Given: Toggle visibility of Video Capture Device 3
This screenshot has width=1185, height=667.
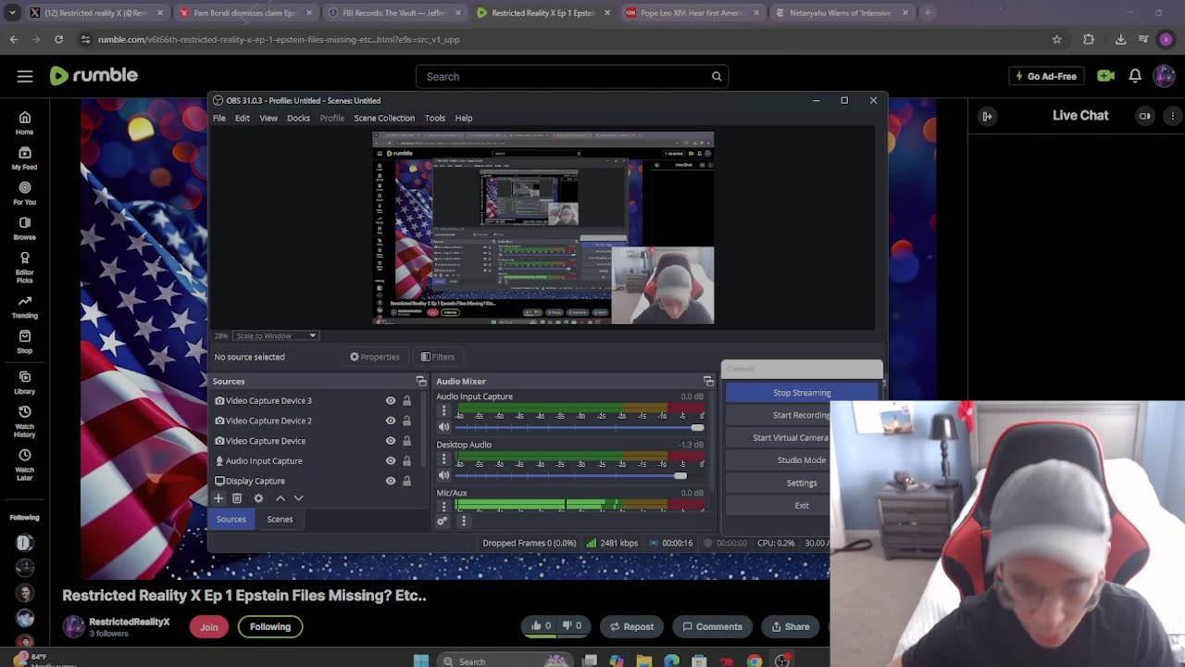Looking at the screenshot, I should tap(391, 401).
